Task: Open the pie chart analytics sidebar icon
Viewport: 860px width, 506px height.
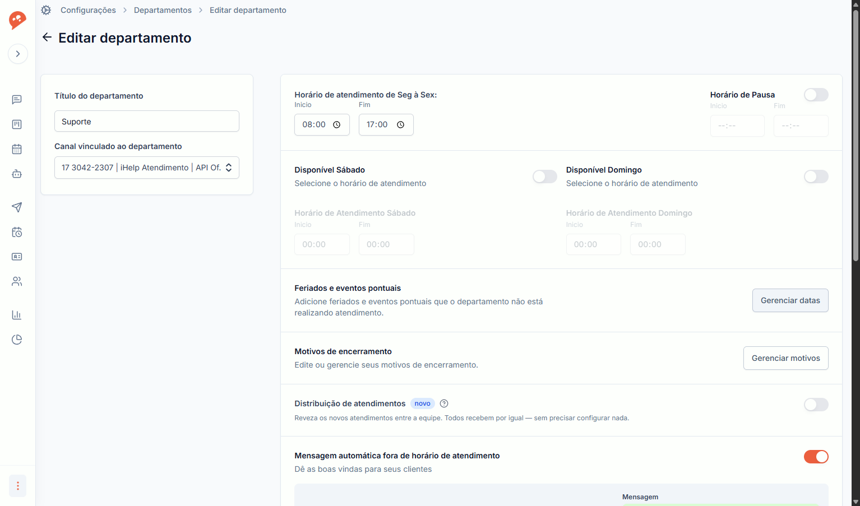Action: pos(17,340)
